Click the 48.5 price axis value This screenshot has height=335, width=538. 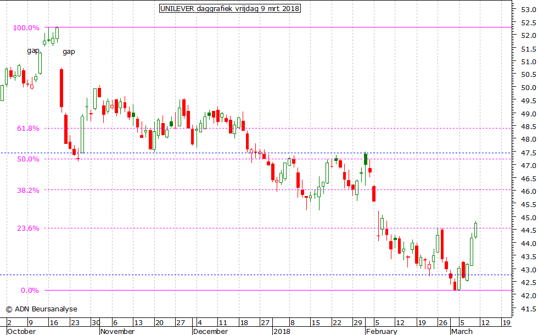tap(528, 126)
